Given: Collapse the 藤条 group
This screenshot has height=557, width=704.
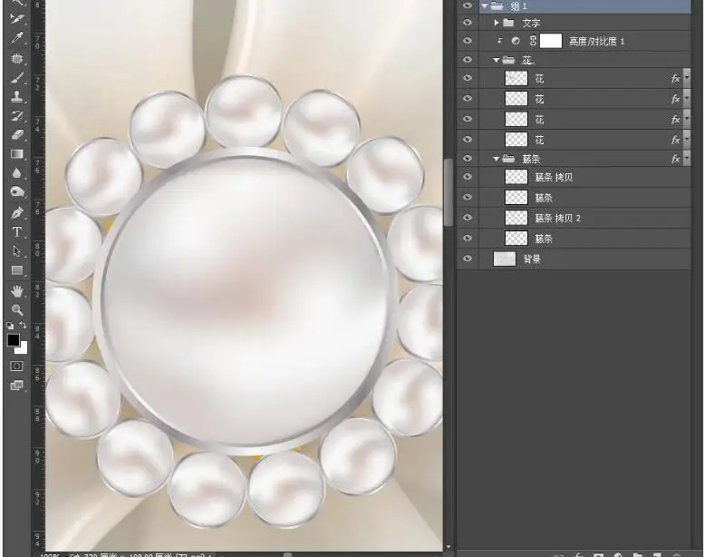Looking at the screenshot, I should [497, 159].
